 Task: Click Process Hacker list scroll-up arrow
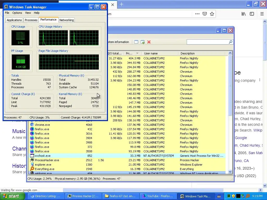tap(230, 53)
